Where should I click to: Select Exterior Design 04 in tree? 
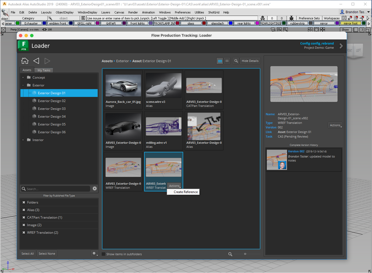(52, 117)
